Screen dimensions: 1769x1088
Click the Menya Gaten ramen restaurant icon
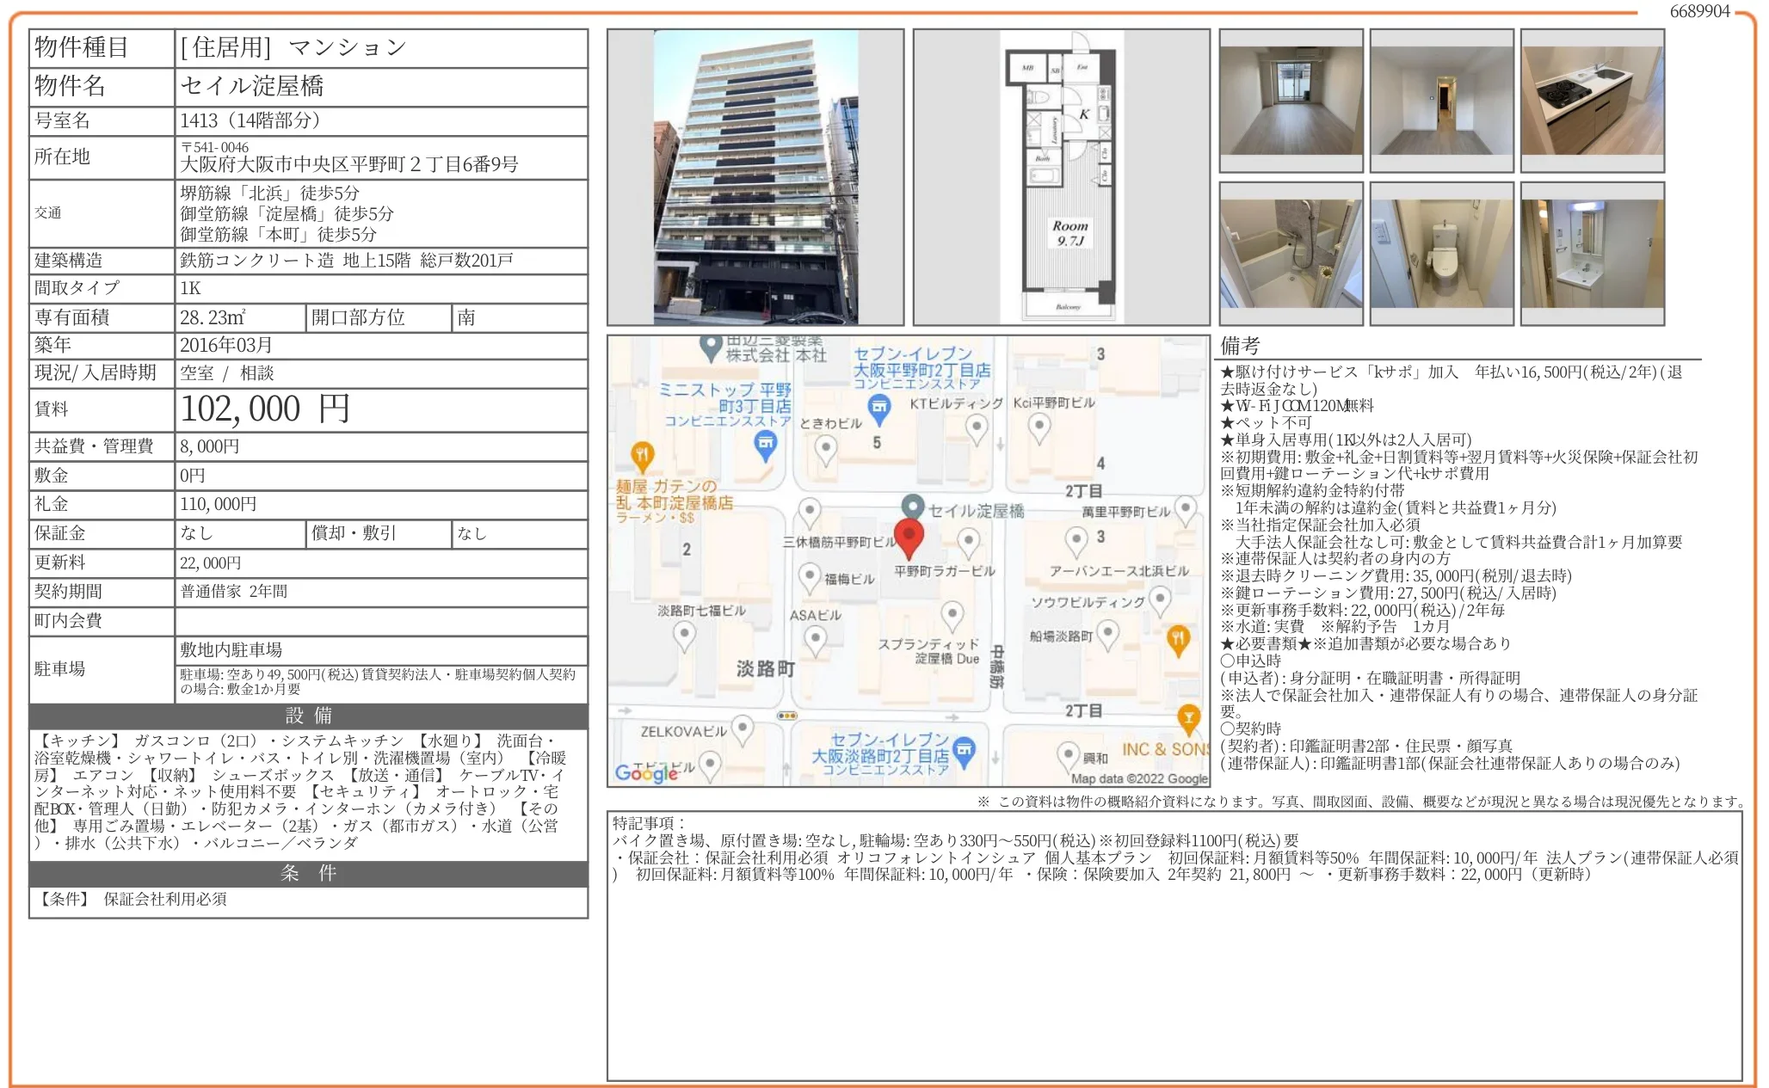(642, 453)
